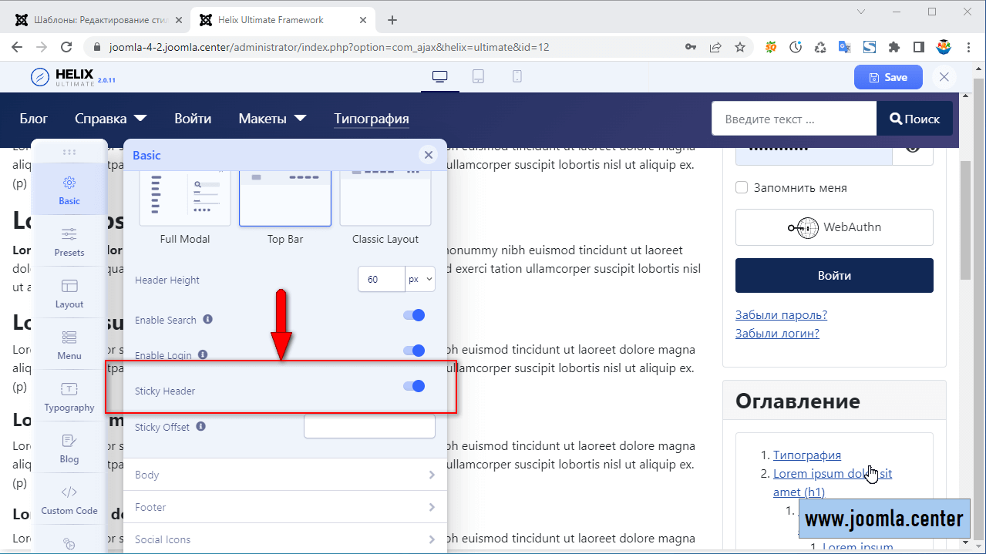This screenshot has width=986, height=554.
Task: Switch to mobile phone preview icon
Action: (517, 77)
